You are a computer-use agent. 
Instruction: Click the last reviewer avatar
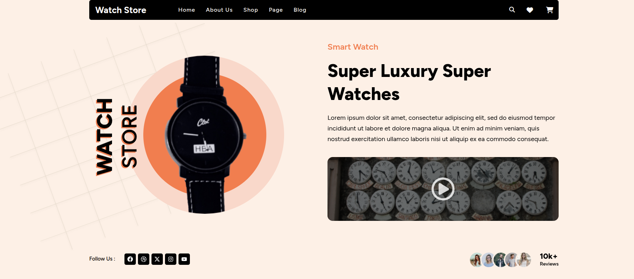coord(524,260)
